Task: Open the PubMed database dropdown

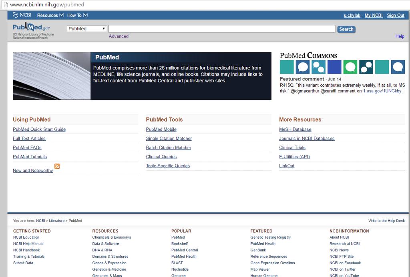Action: [x=87, y=29]
